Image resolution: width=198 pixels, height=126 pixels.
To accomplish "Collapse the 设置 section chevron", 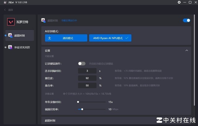I will (187, 50).
